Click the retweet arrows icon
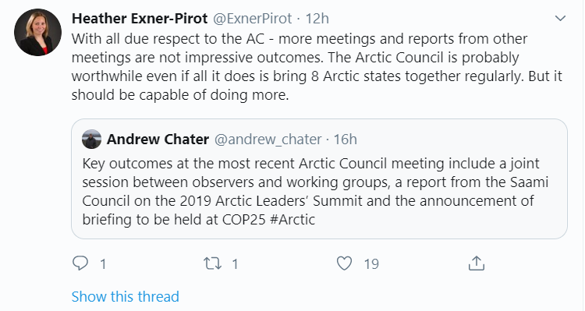Viewport: 585px width, 311px height. tap(213, 263)
